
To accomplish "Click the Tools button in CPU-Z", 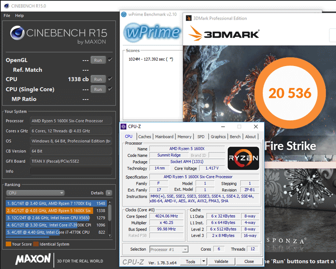I will [x=190, y=262].
